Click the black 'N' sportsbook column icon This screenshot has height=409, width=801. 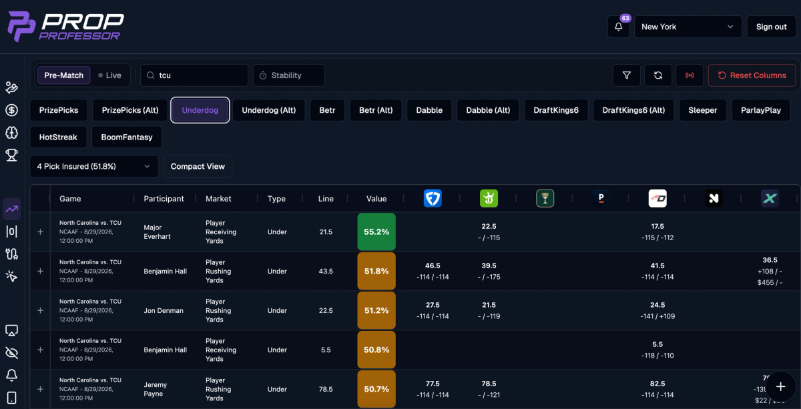coord(714,198)
